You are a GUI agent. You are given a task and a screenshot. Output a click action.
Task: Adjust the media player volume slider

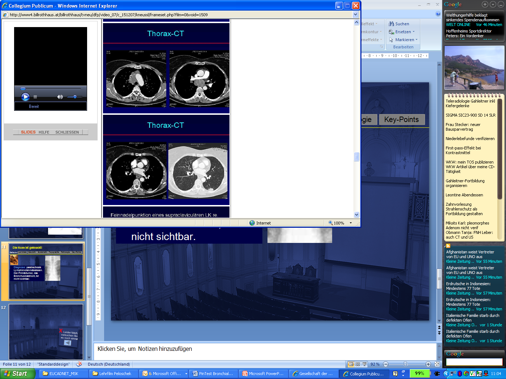pos(75,97)
